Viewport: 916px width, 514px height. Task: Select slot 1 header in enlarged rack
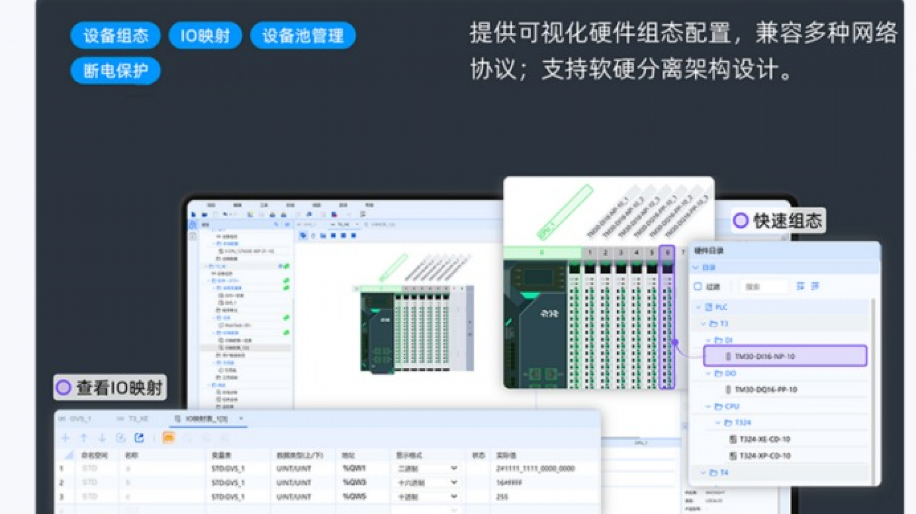tap(590, 252)
